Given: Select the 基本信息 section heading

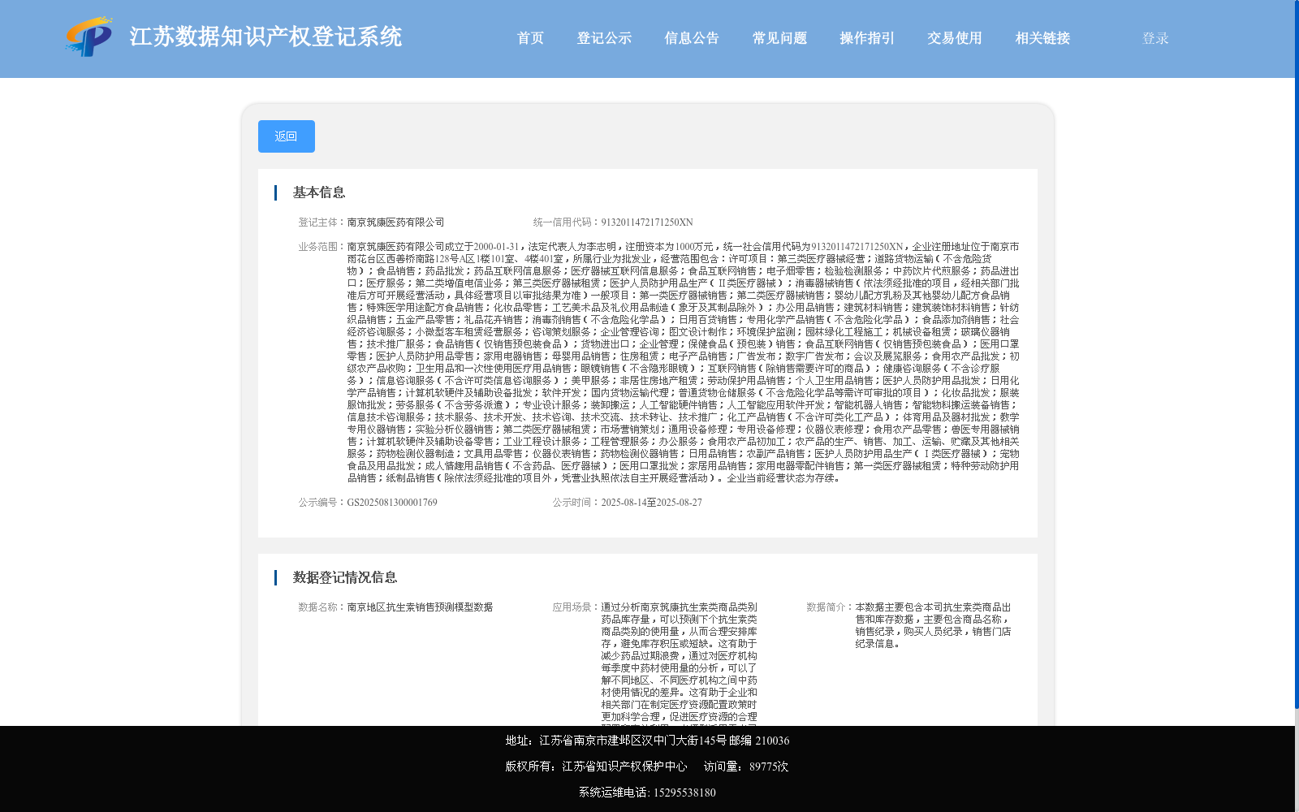Looking at the screenshot, I should pos(319,192).
